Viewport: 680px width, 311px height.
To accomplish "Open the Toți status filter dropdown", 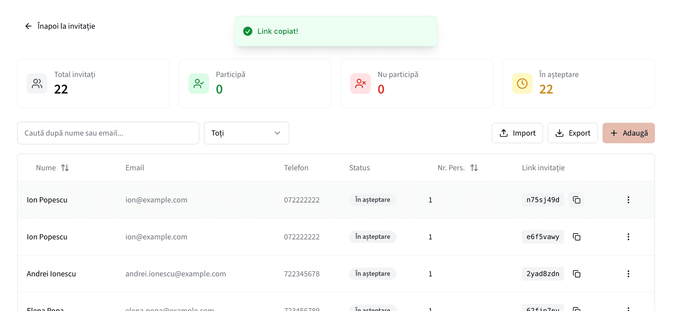I will 246,133.
